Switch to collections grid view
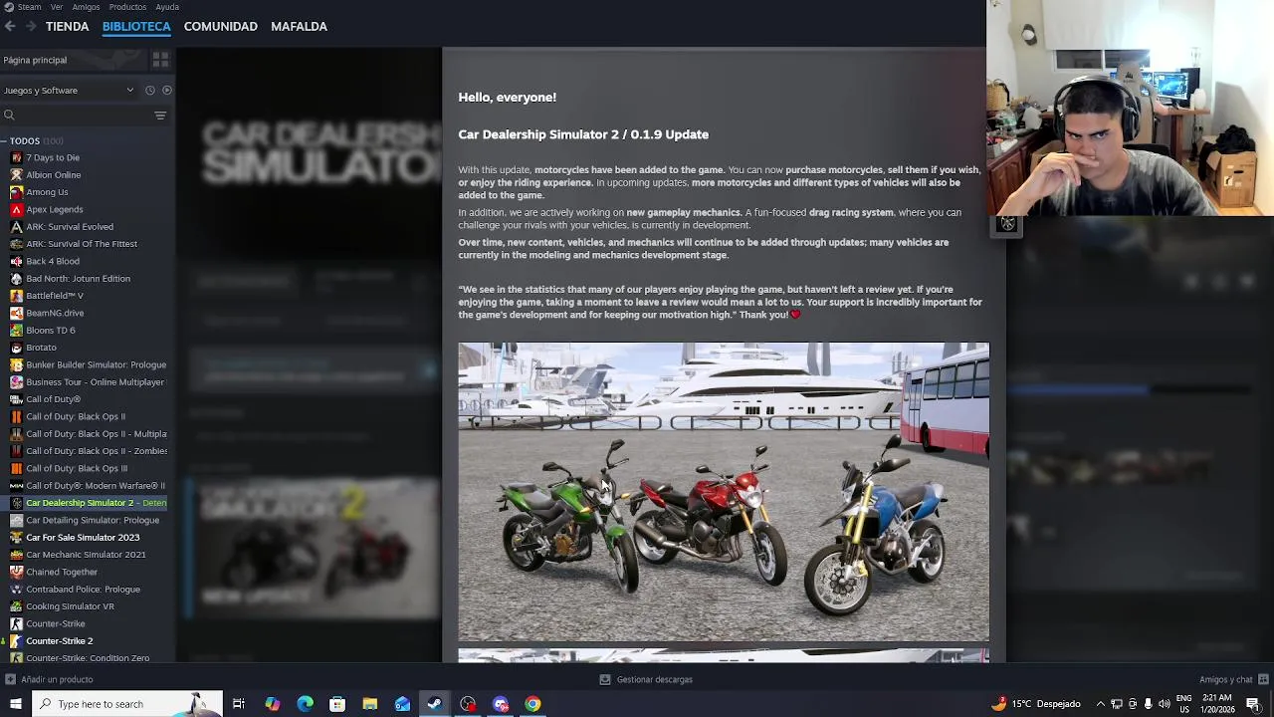The height and width of the screenshot is (717, 1274). [x=160, y=60]
